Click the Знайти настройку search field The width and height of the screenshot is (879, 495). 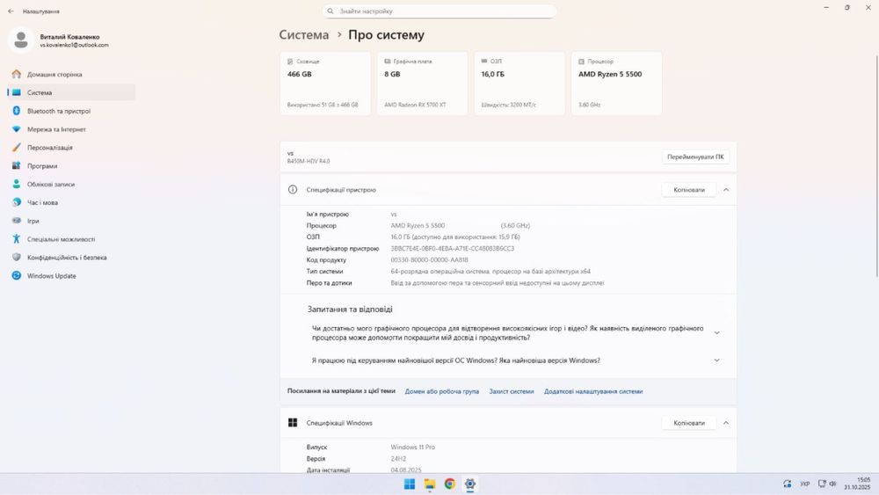[439, 11]
